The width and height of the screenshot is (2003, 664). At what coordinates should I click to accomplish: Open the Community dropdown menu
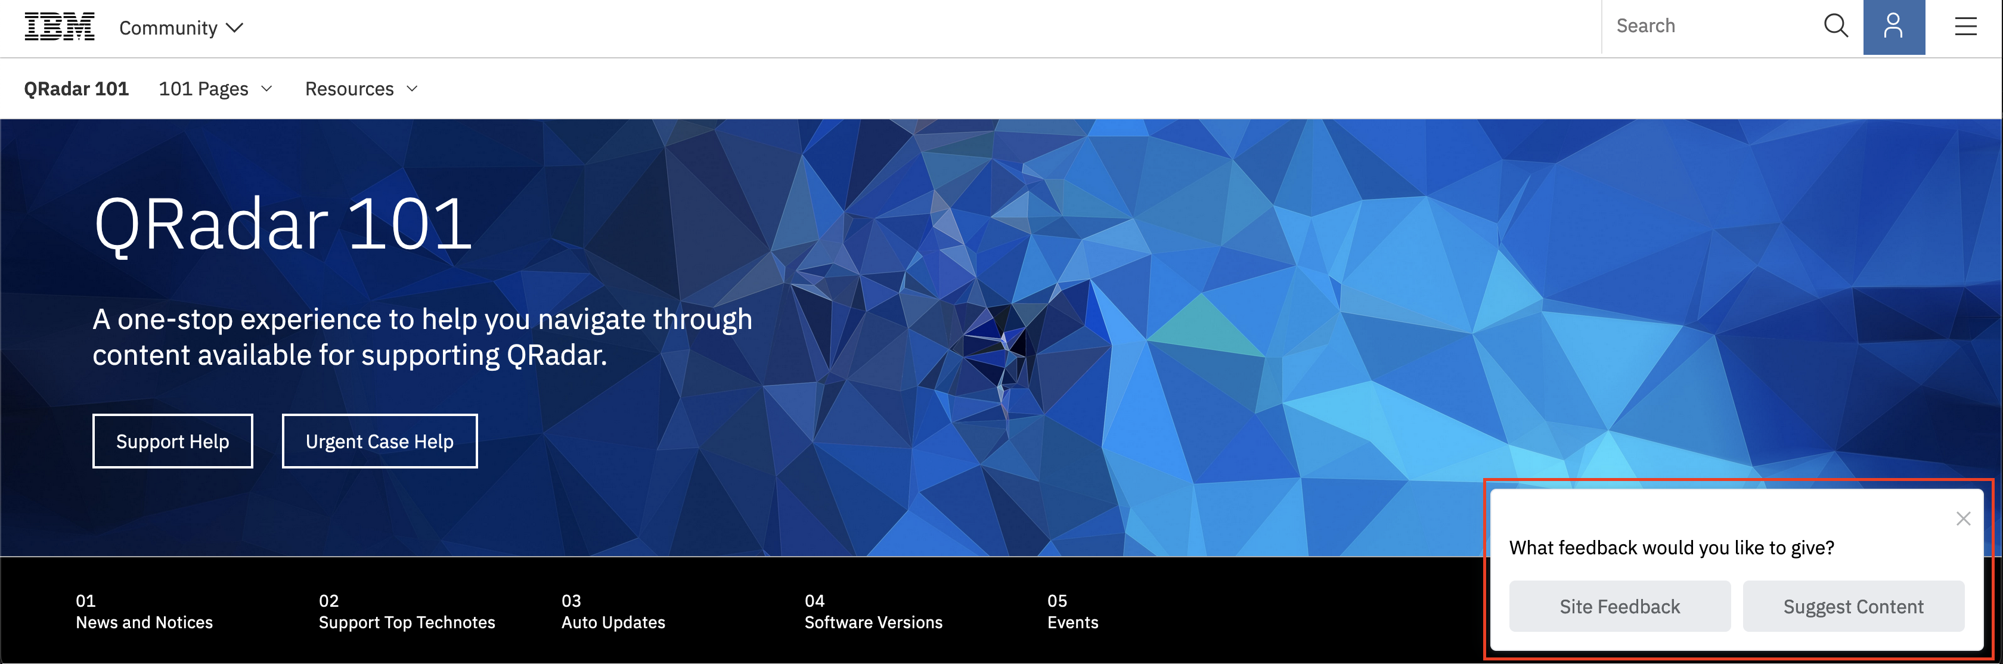(x=181, y=28)
